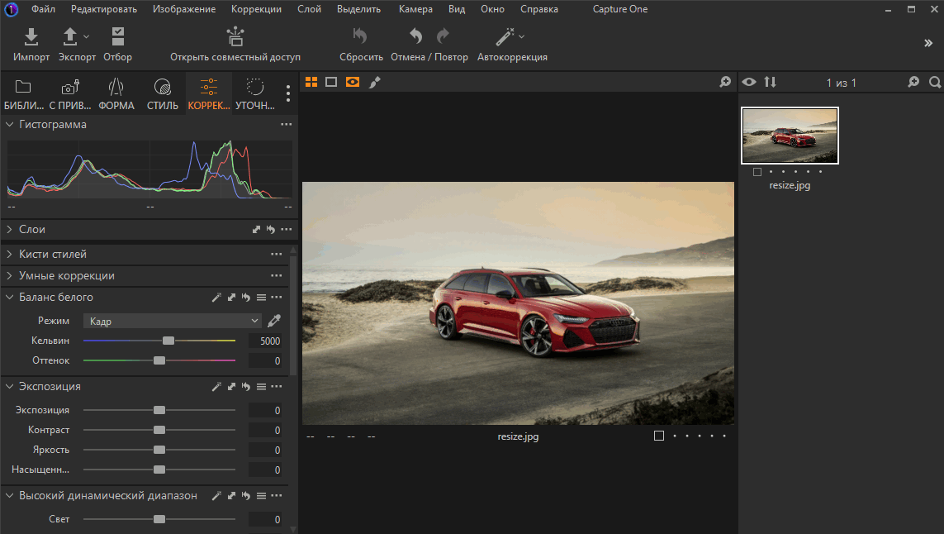
Task: Click the viewer brush icon
Action: [x=375, y=82]
